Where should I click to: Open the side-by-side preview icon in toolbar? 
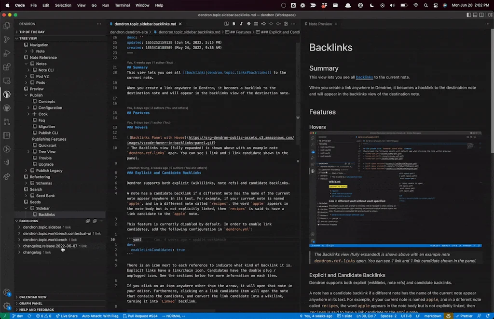[x=227, y=23]
